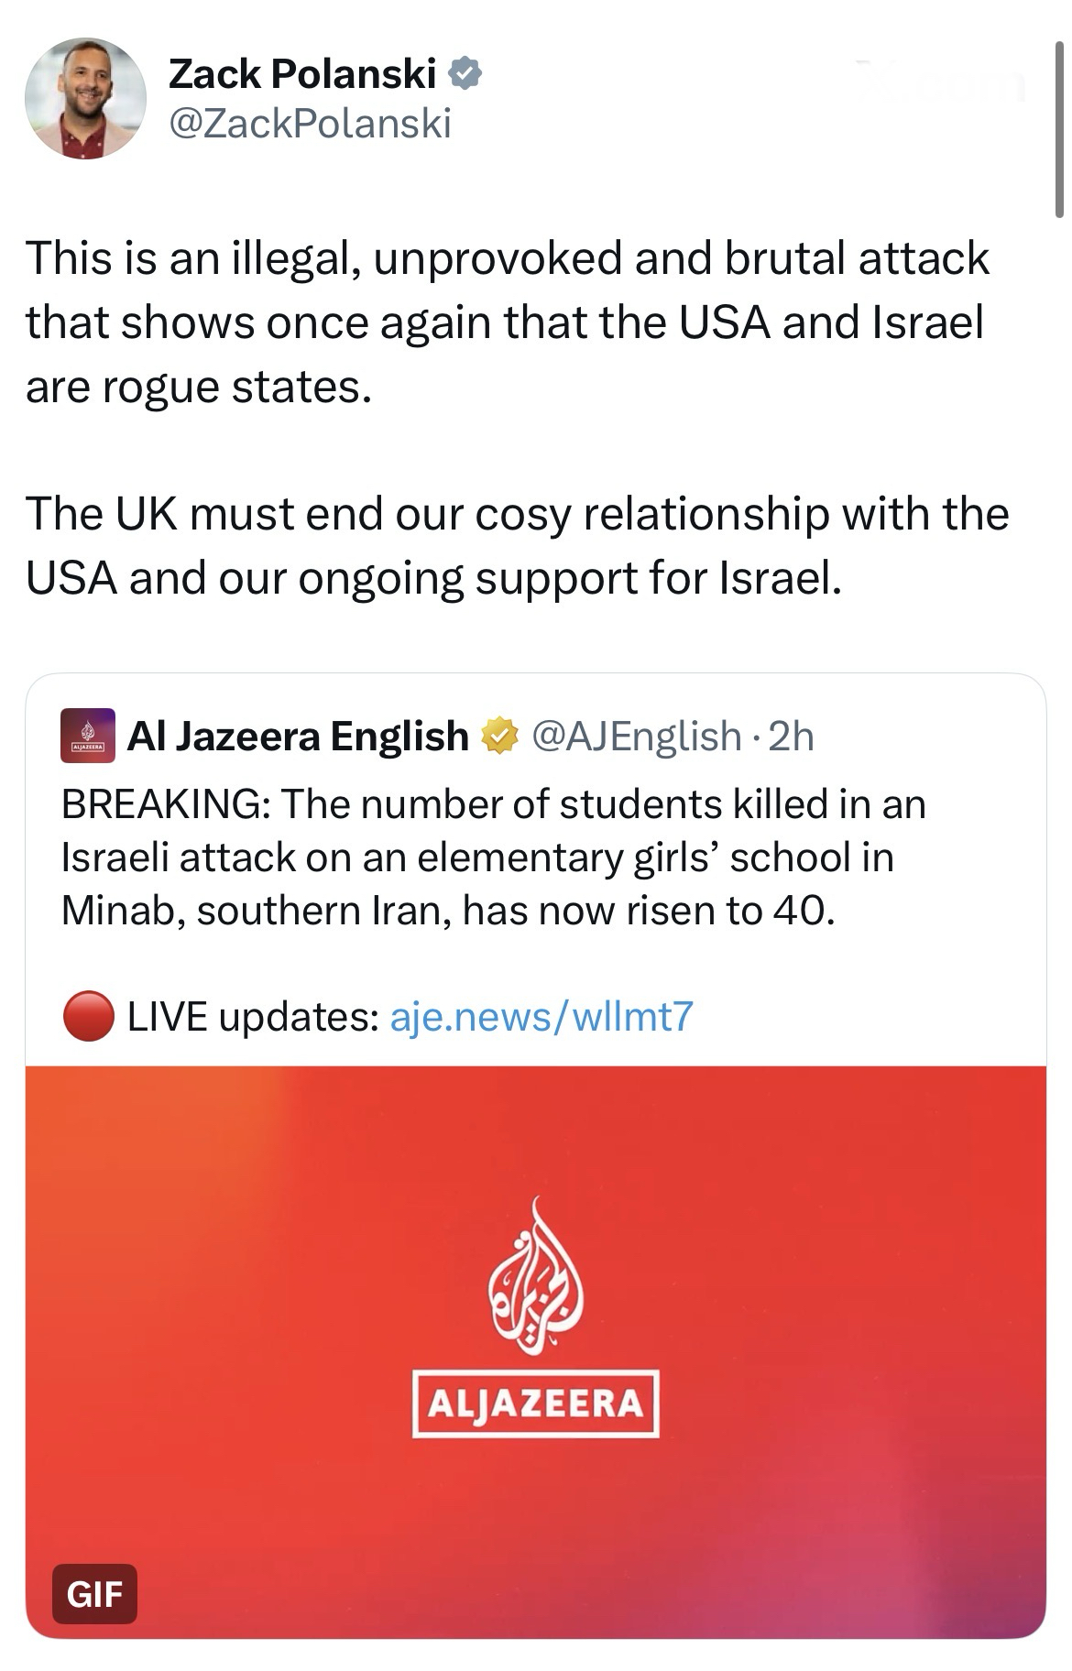This screenshot has height=1671, width=1072.
Task: Open the aje.news/wllmt7 link
Action: tap(541, 1016)
